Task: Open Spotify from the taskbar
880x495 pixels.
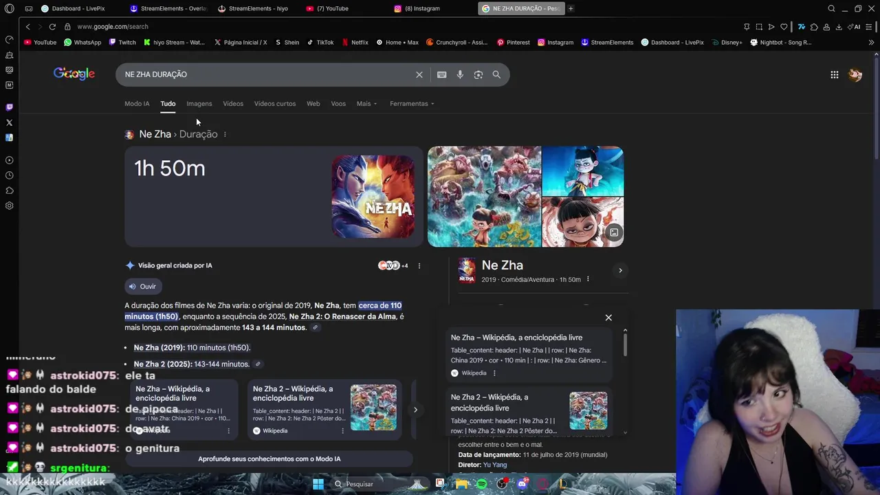Action: click(481, 484)
